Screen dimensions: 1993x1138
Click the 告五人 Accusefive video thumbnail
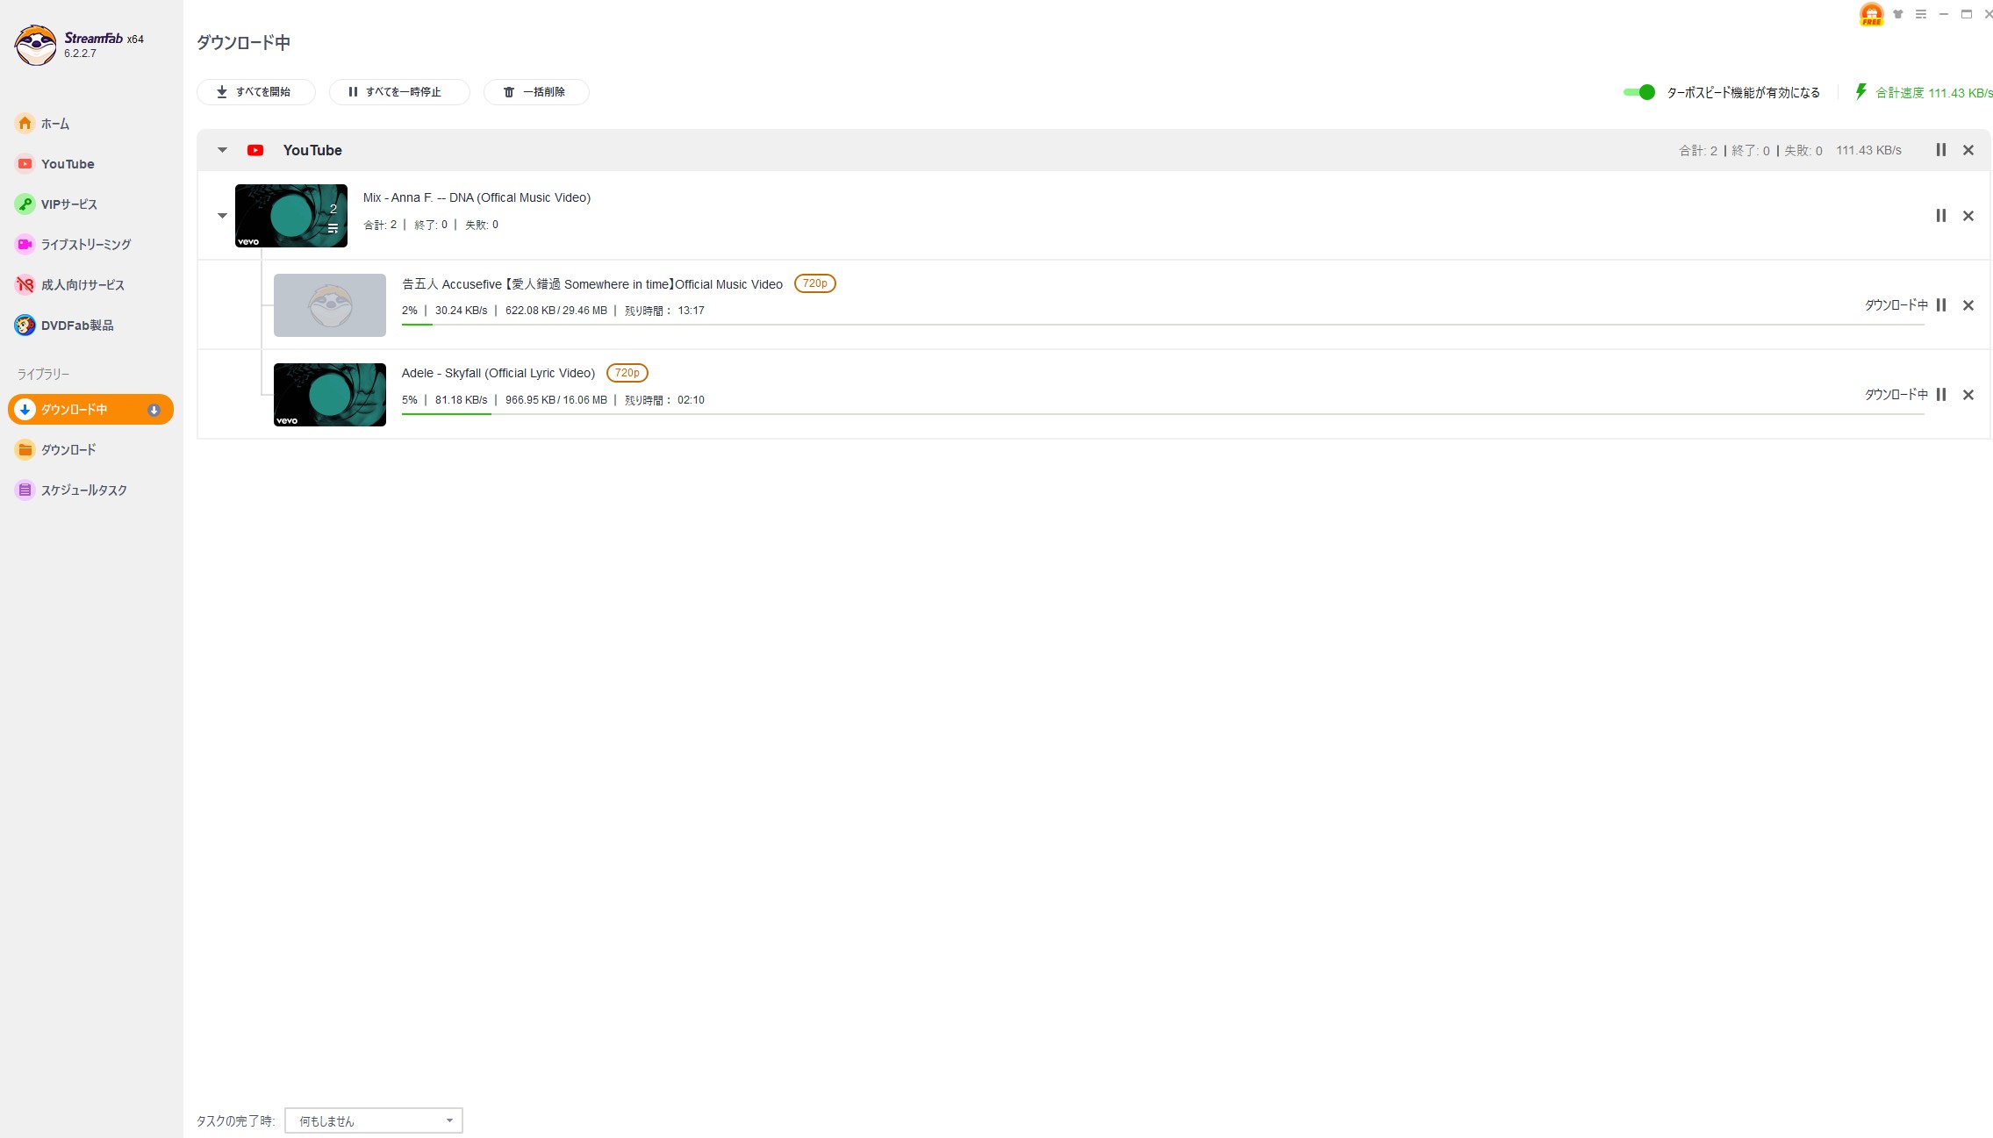point(330,305)
